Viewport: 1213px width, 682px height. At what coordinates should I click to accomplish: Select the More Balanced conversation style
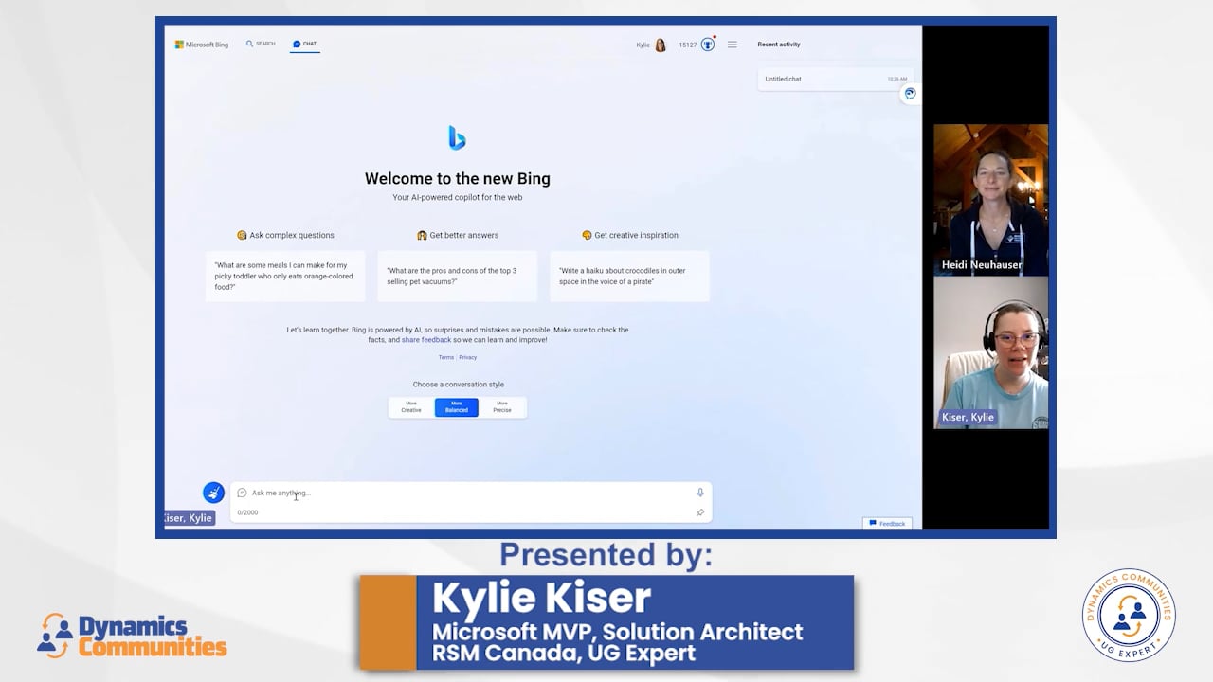pos(456,406)
